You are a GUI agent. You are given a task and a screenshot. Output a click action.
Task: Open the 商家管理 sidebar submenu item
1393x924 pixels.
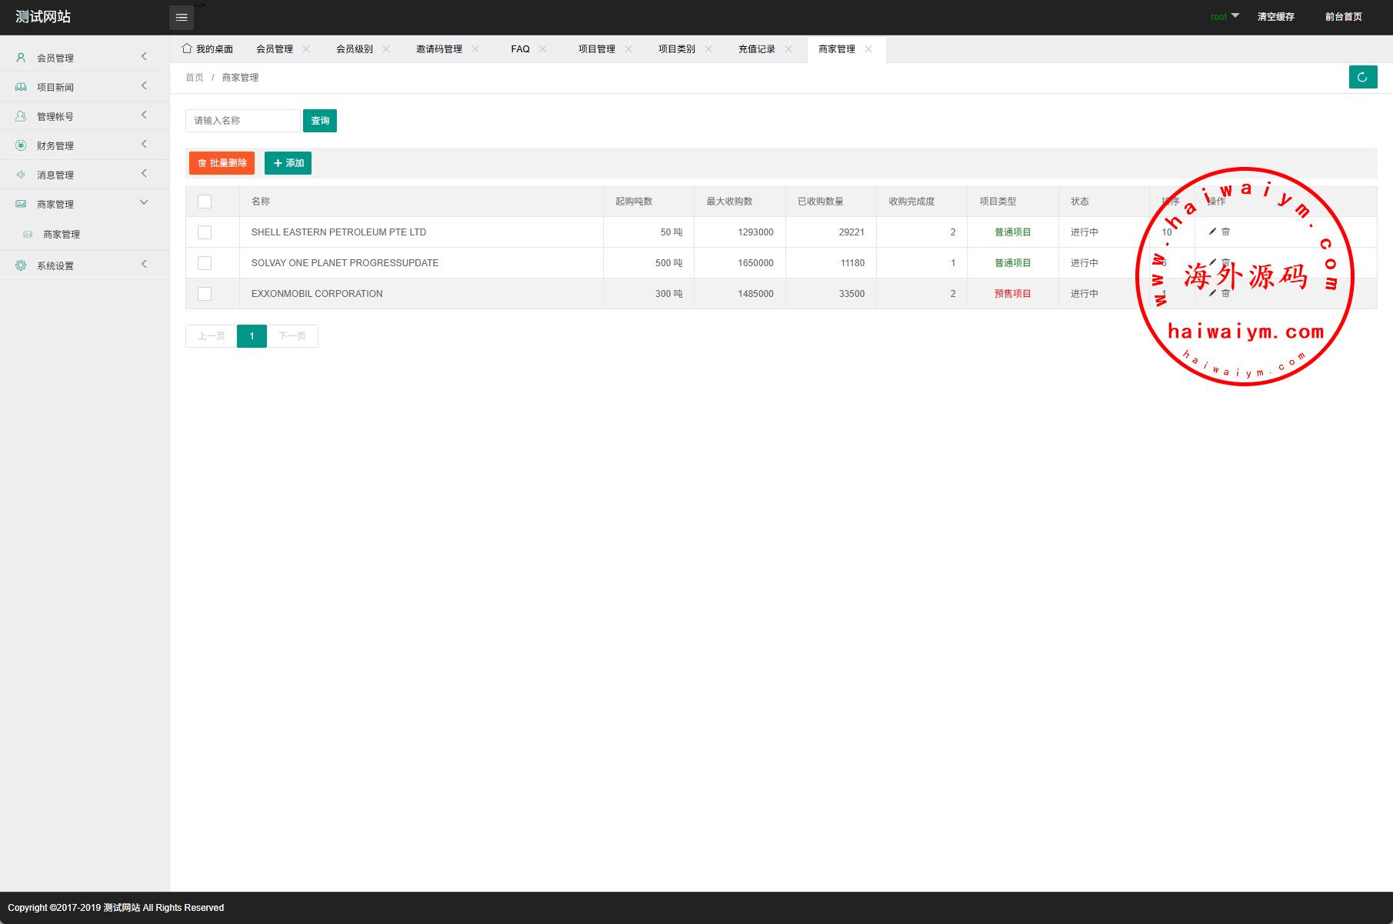tap(62, 235)
